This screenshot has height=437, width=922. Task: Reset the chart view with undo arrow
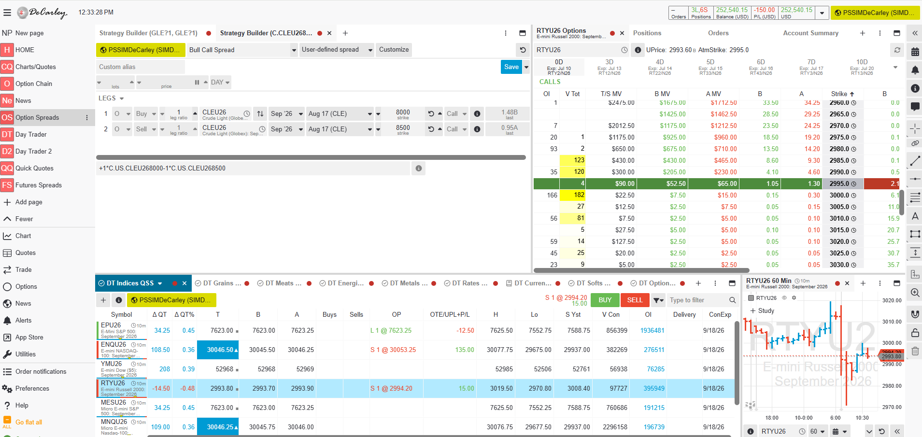(x=882, y=431)
